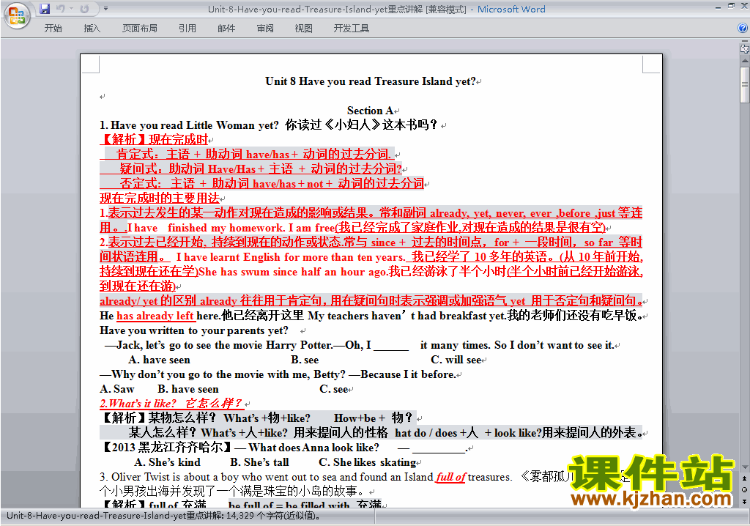750x526 pixels.
Task: Expand the Undo history dropdown arrow
Action: pyautogui.click(x=71, y=9)
